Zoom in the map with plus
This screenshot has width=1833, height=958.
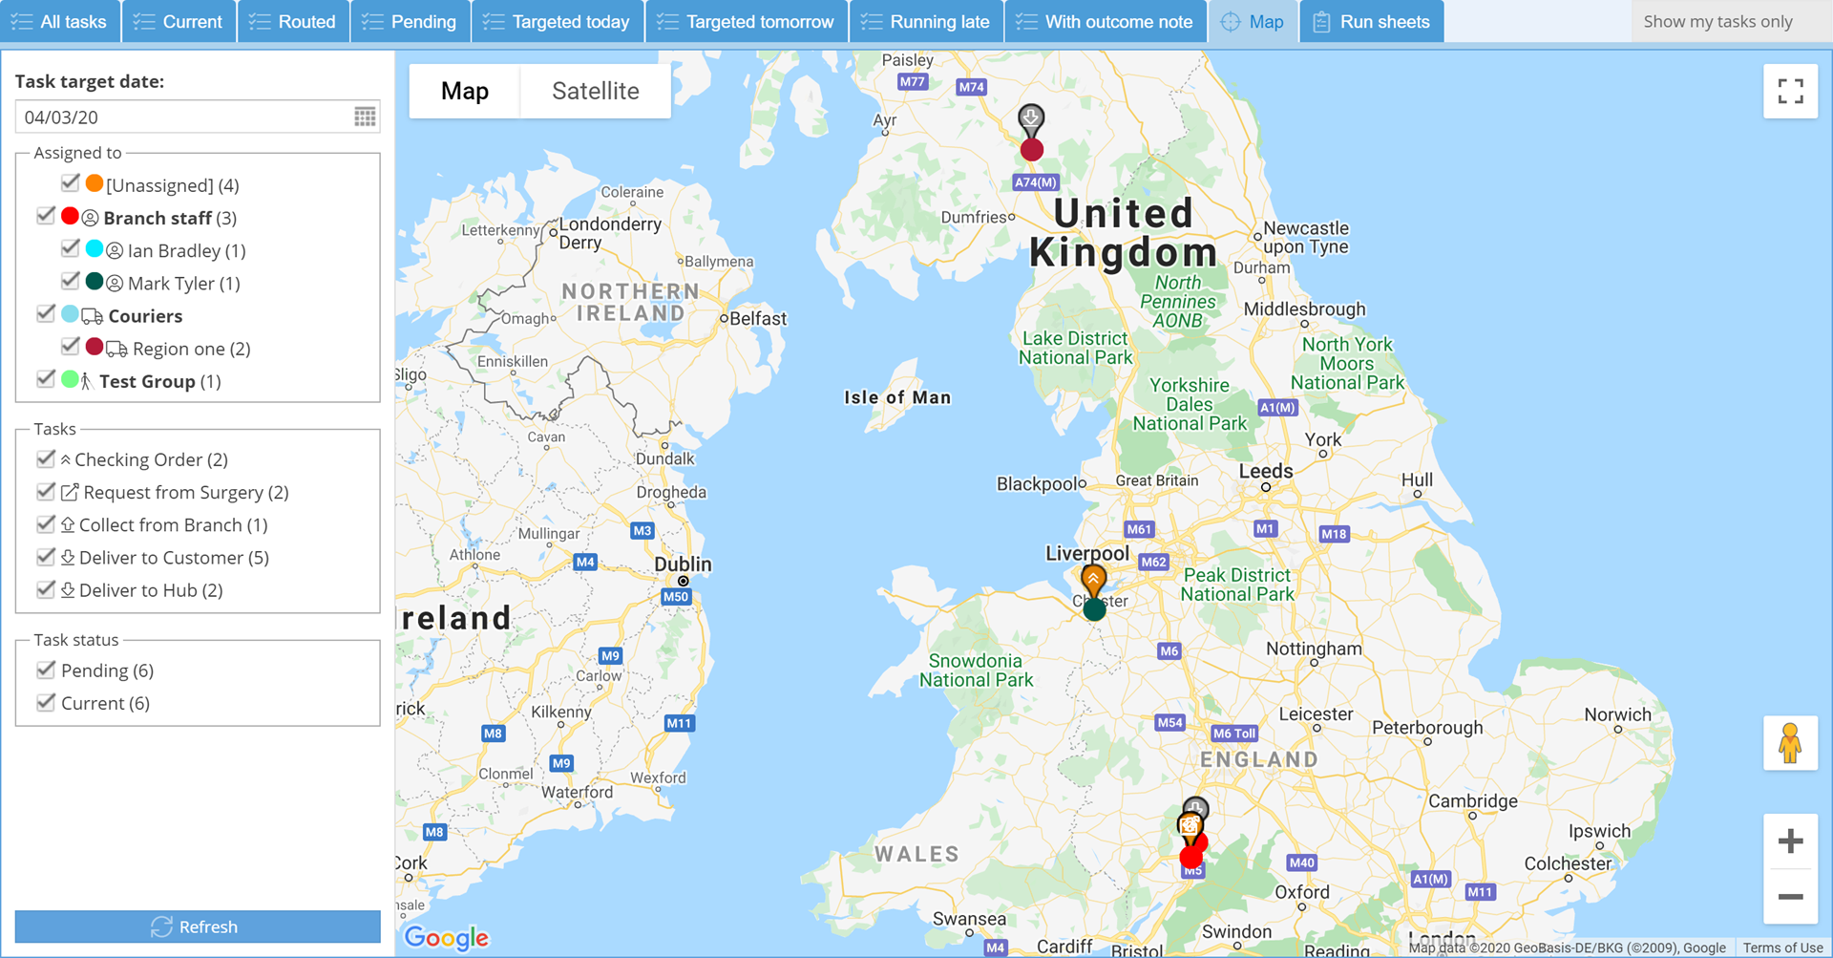1790,841
